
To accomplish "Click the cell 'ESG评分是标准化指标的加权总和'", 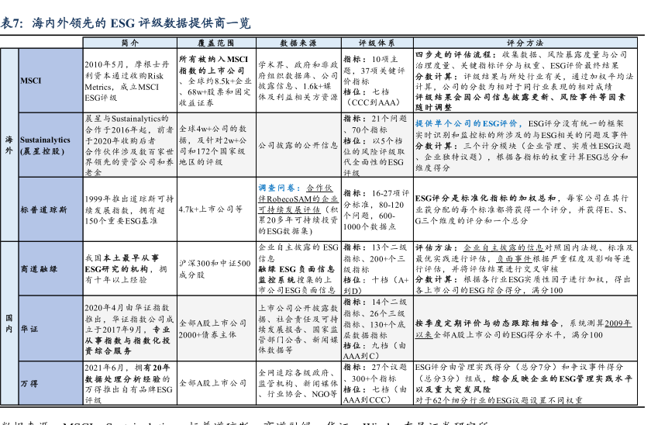I will (x=525, y=209).
